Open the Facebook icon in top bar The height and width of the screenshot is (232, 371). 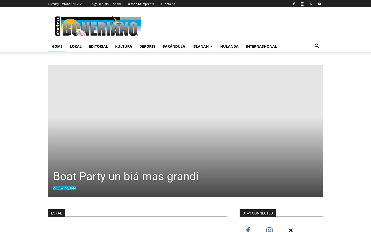(x=294, y=4)
